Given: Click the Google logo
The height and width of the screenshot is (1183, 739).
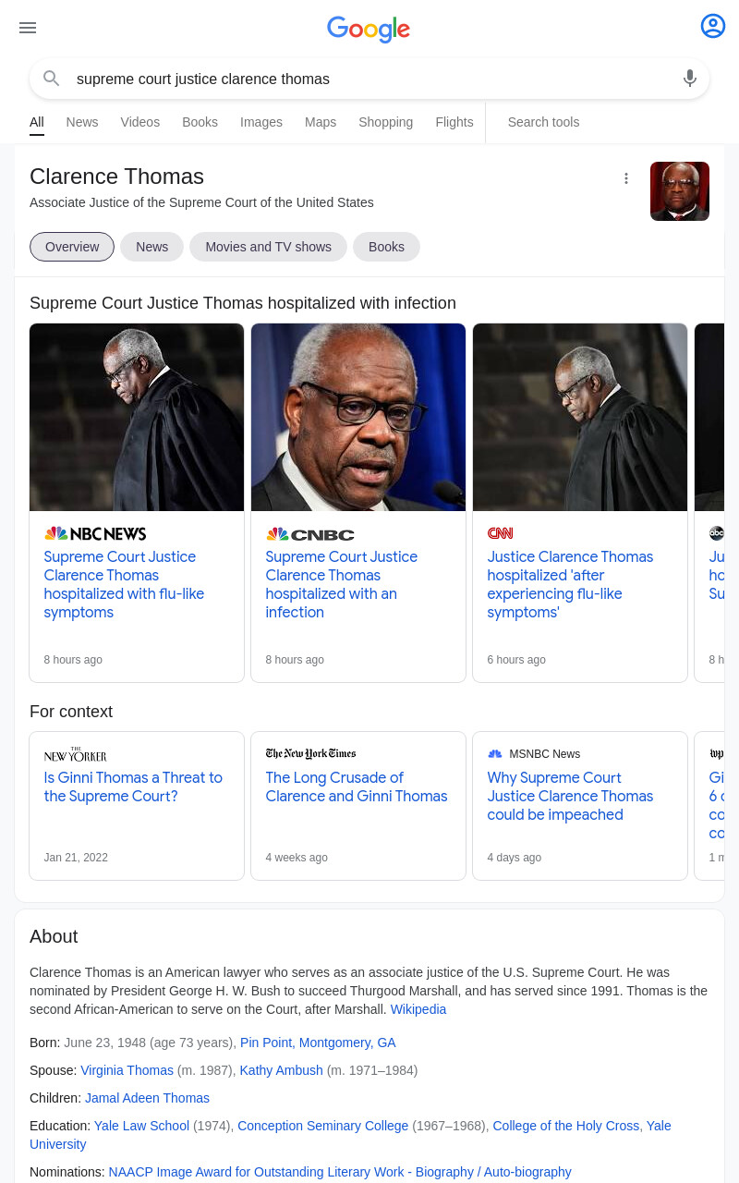Looking at the screenshot, I should click(369, 29).
